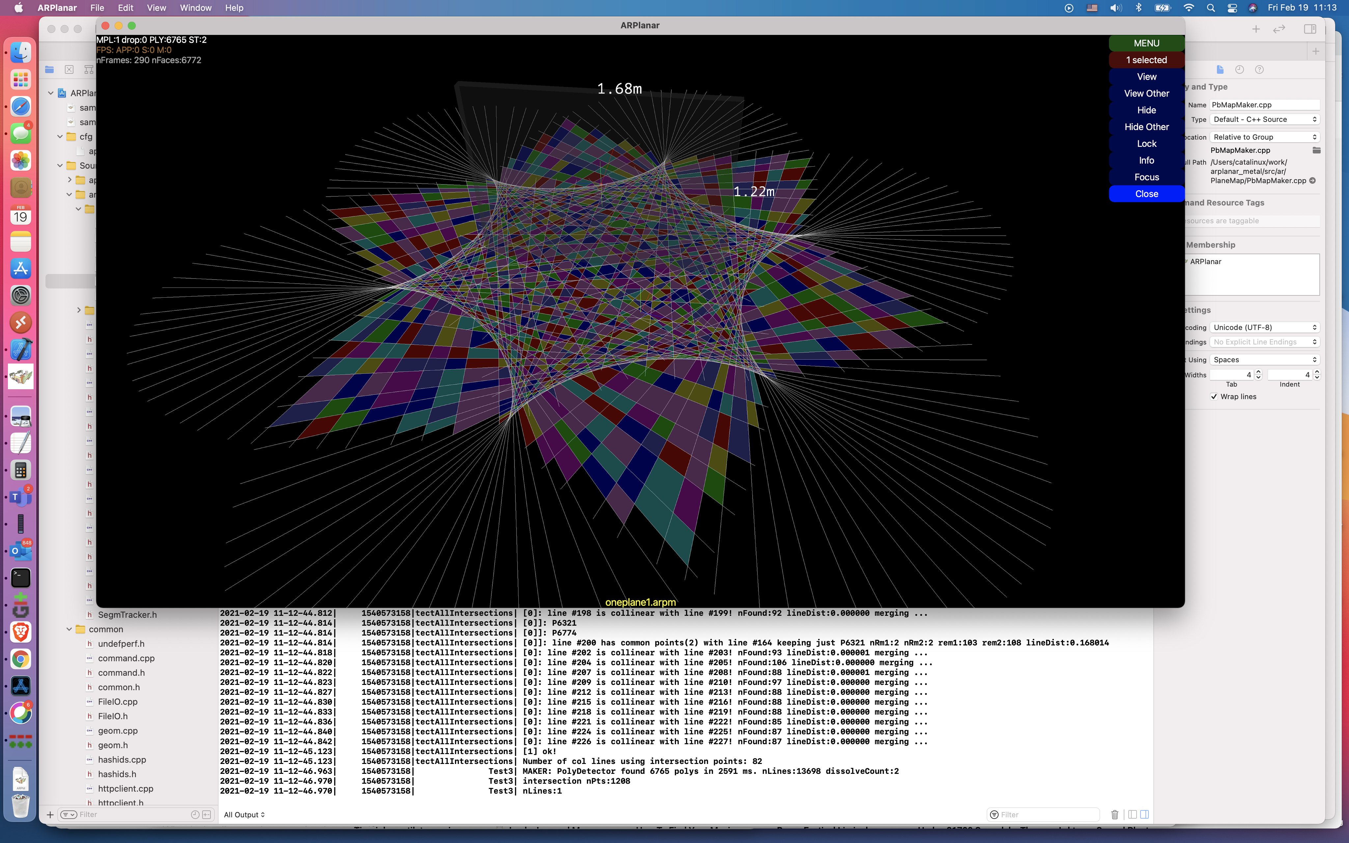Open the Type dropdown Default - C++ Source
Image resolution: width=1349 pixels, height=843 pixels.
tap(1264, 119)
